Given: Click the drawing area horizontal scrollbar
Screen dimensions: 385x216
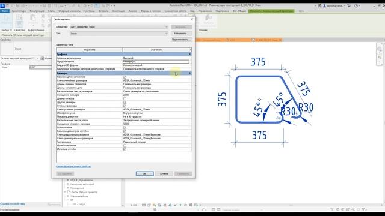Looking at the screenshot, I should [291, 205].
